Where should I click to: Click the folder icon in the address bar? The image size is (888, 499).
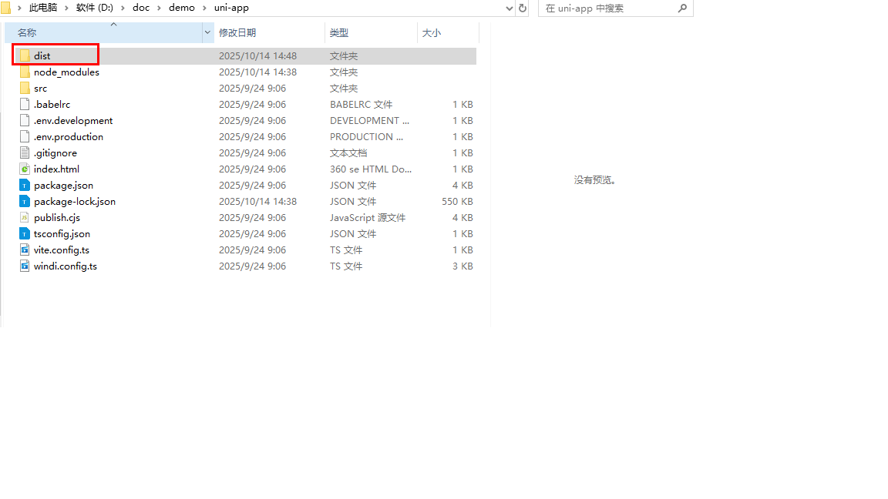[x=5, y=8]
